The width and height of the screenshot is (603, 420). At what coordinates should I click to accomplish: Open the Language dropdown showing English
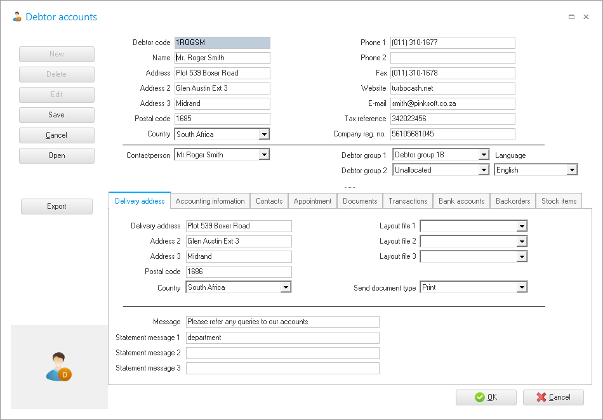click(x=572, y=170)
